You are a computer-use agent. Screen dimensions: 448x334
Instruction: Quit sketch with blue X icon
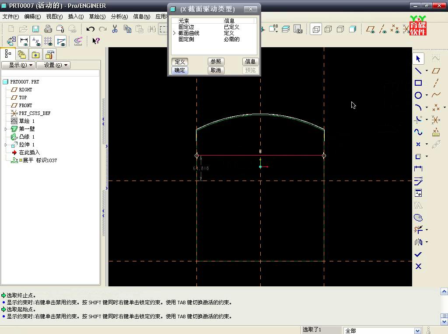coord(418,266)
